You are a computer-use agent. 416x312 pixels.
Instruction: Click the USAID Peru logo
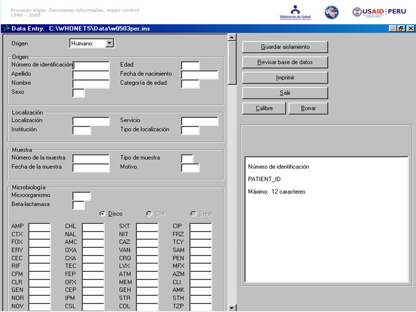379,12
